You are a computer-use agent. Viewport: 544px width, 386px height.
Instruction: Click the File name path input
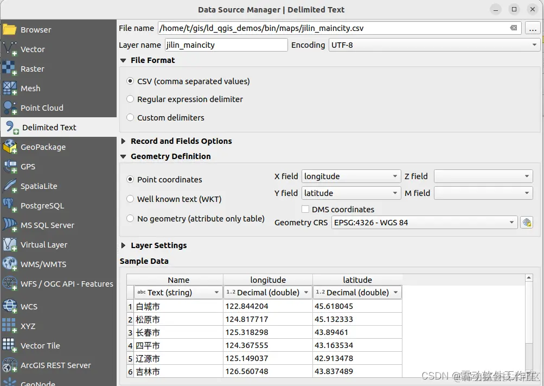pyautogui.click(x=340, y=28)
